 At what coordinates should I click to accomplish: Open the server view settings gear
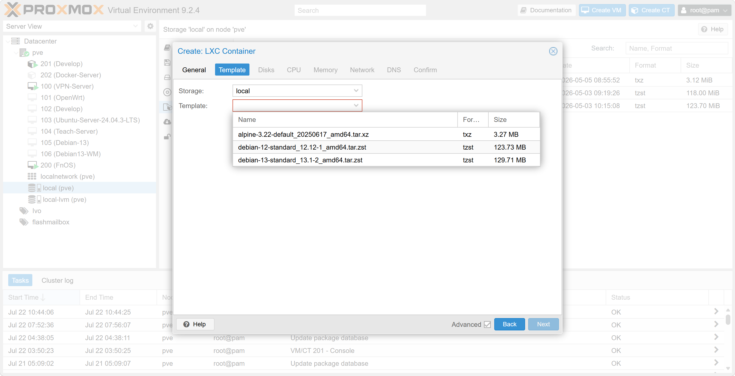click(x=150, y=26)
